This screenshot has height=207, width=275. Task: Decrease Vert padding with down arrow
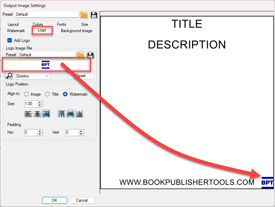click(81, 134)
